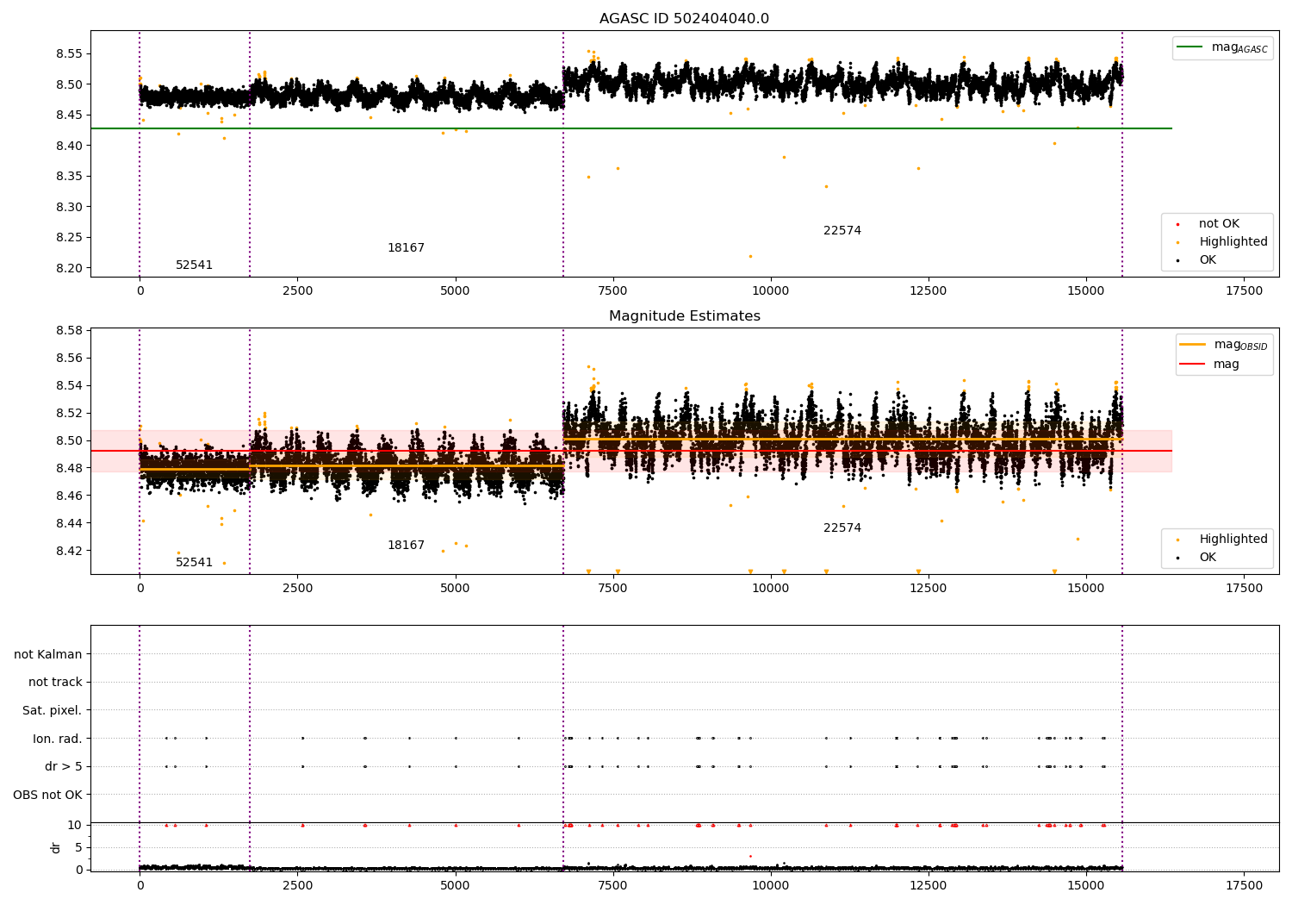Click the horizontal red mag line in middle plot
The width and height of the screenshot is (1292, 905).
point(631,451)
